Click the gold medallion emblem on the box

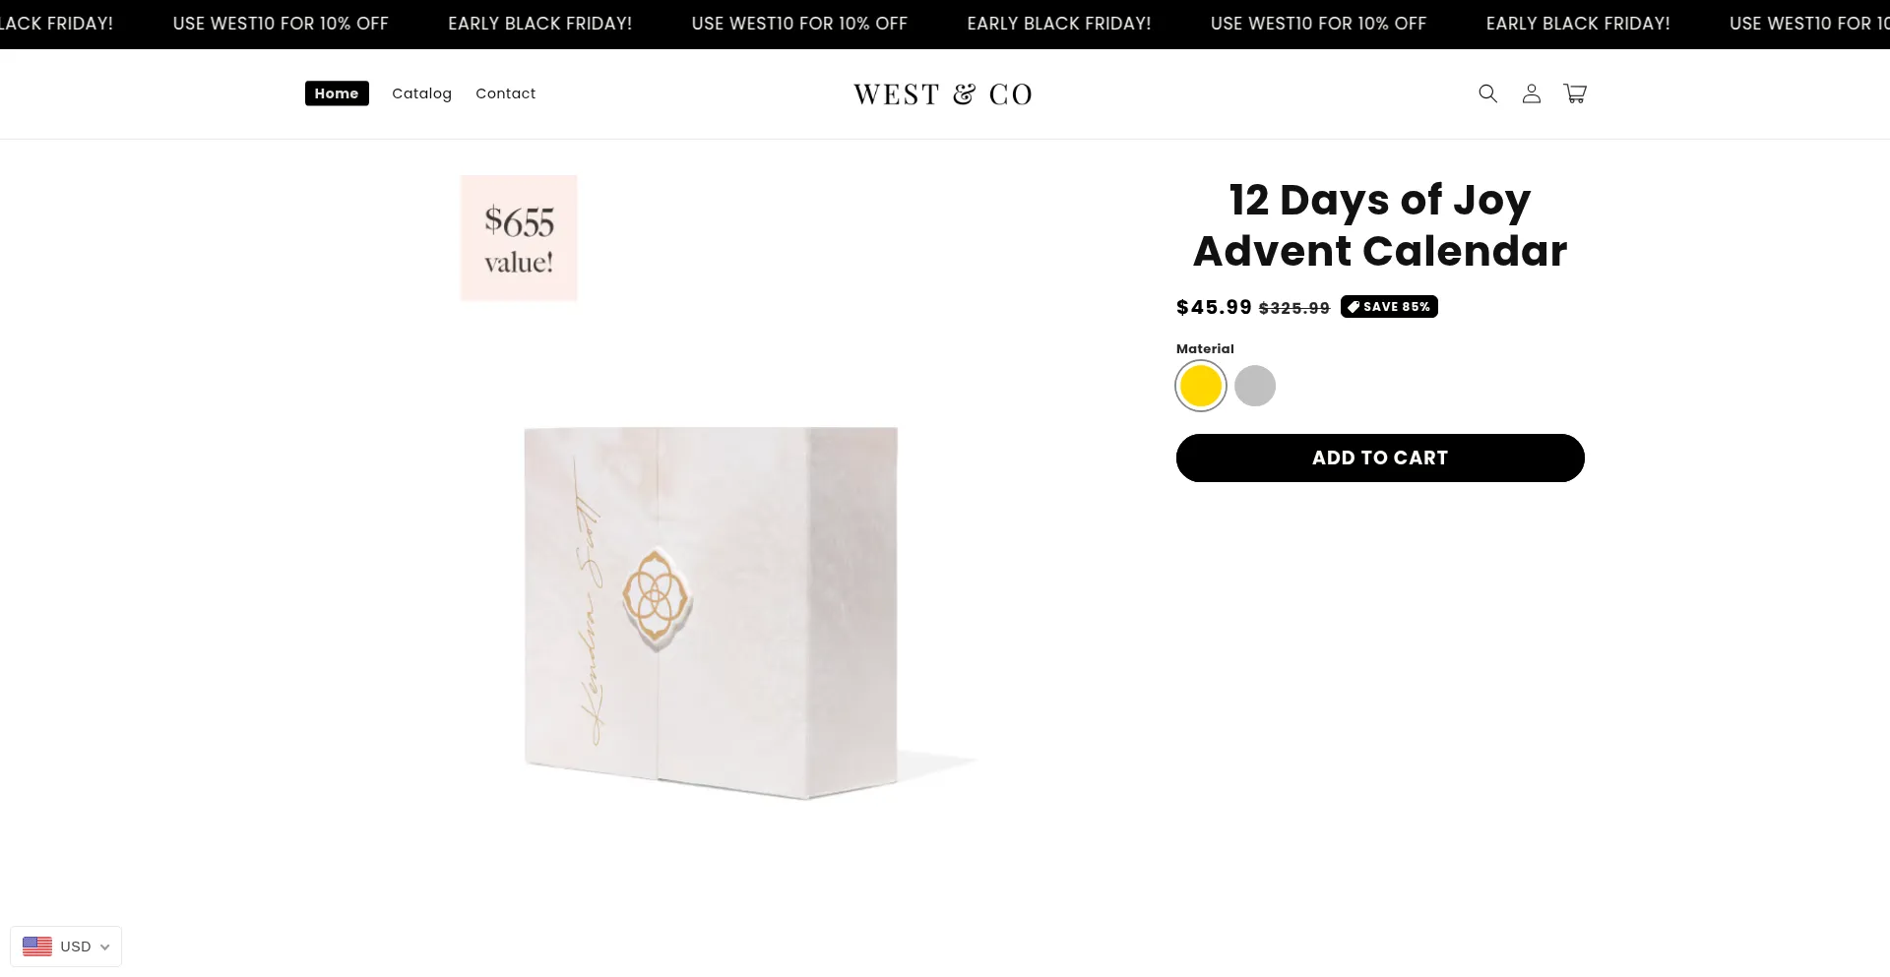pos(657,597)
